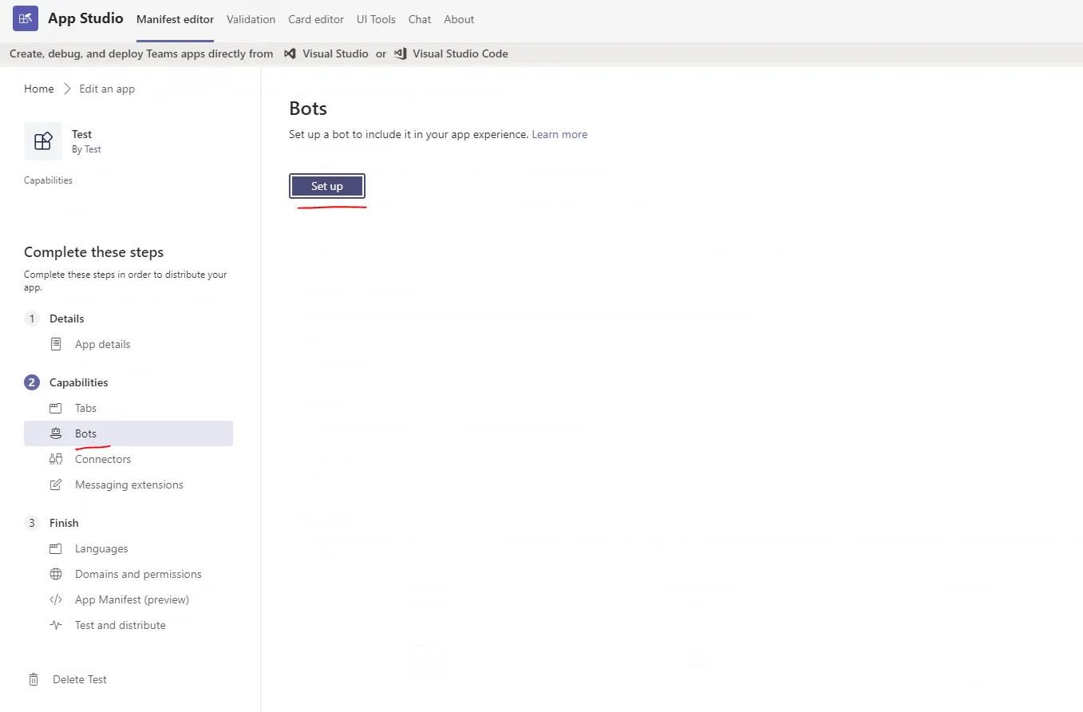The width and height of the screenshot is (1083, 712).
Task: Select Bots under Capabilities
Action: [x=128, y=433]
